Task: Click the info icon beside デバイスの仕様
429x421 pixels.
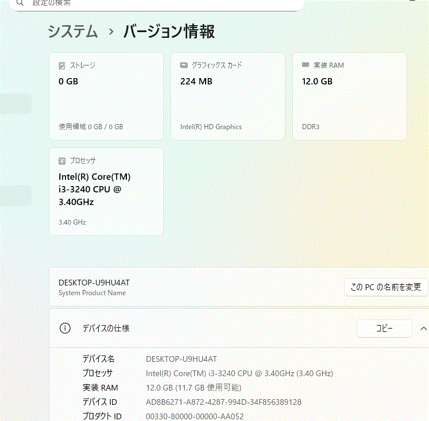Action: pyautogui.click(x=65, y=329)
